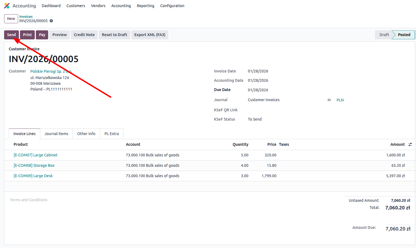
Task: Expand the Reporting menu
Action: click(x=145, y=6)
